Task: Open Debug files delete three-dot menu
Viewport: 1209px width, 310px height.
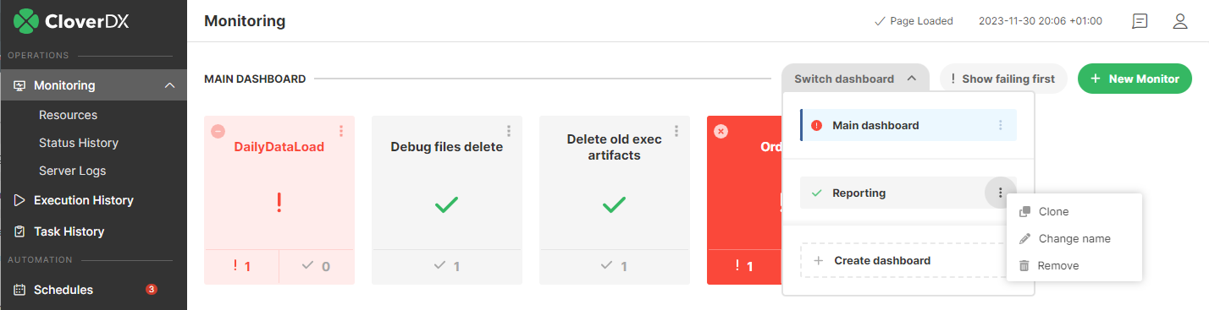Action: click(509, 131)
